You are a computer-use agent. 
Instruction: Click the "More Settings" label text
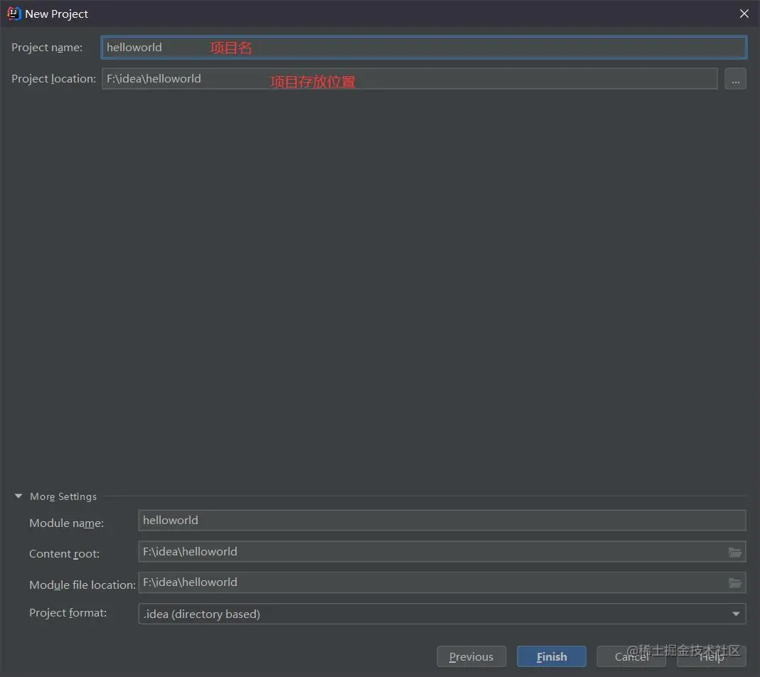tap(63, 496)
